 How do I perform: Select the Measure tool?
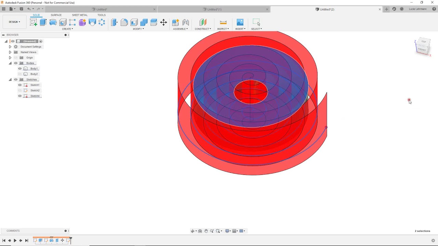(x=223, y=23)
